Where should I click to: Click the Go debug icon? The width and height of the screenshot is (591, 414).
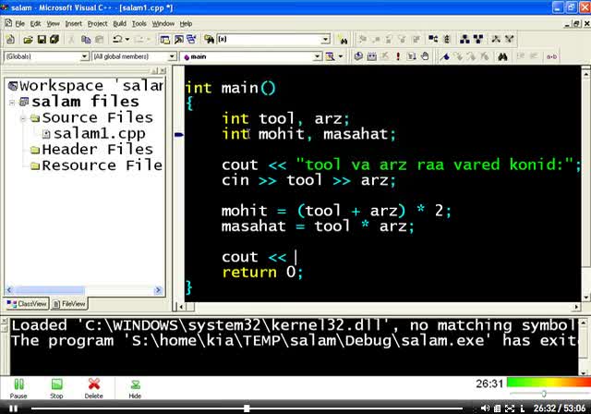pyautogui.click(x=411, y=56)
